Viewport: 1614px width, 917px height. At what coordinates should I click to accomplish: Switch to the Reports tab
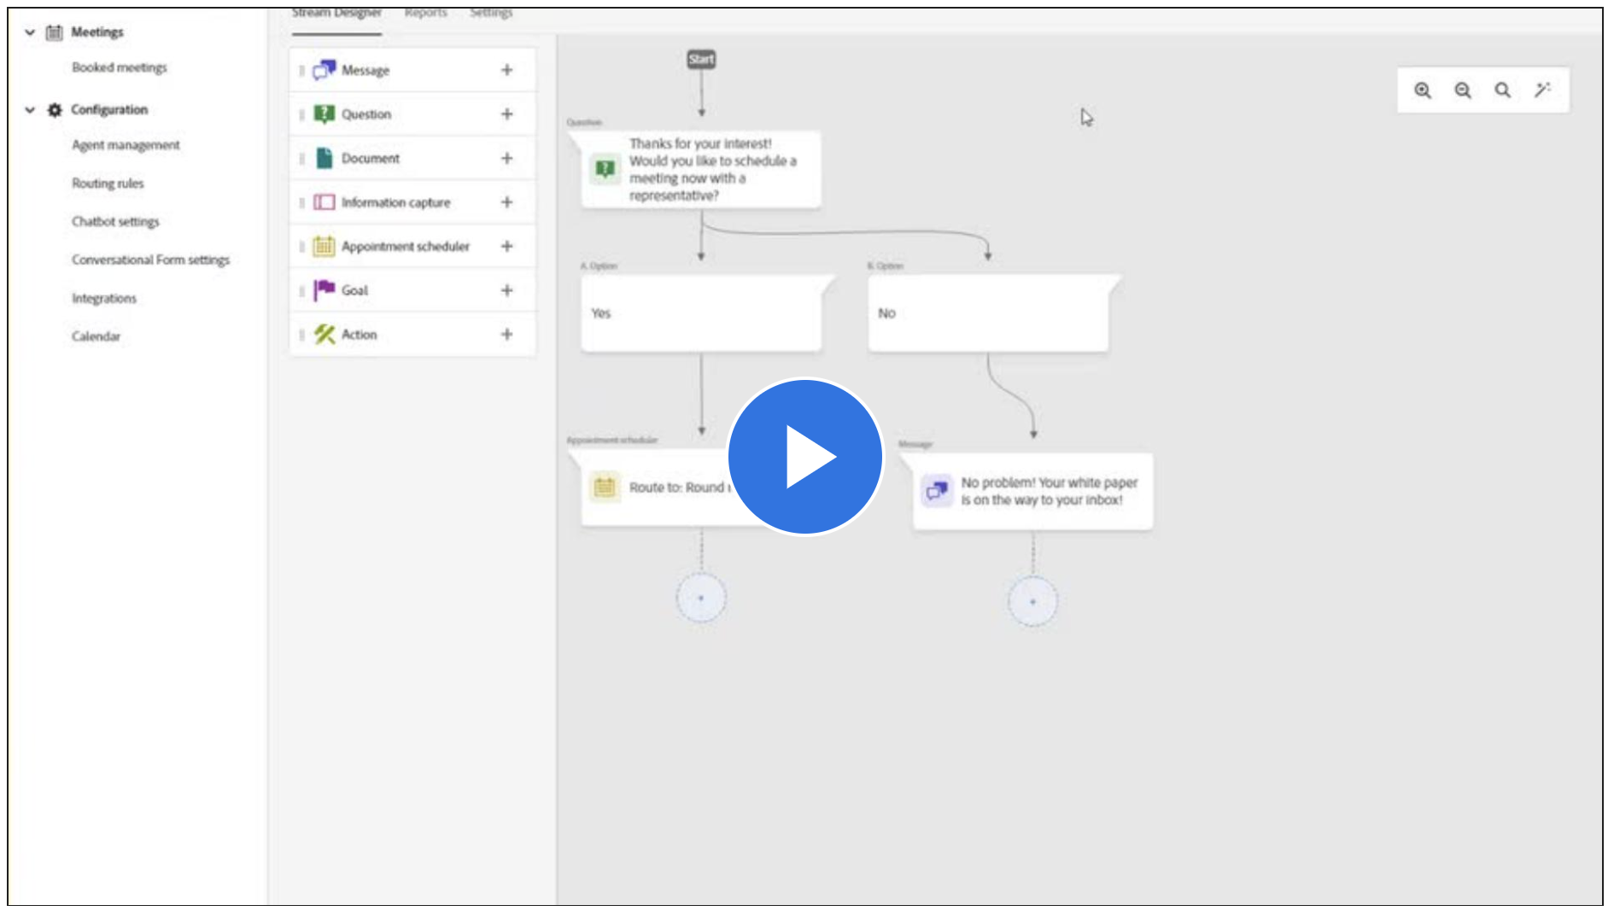coord(424,12)
